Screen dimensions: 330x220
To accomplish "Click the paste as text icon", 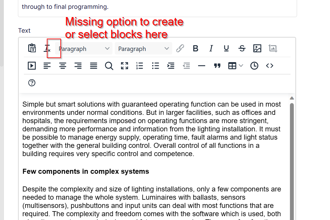I will pyautogui.click(x=32, y=48).
